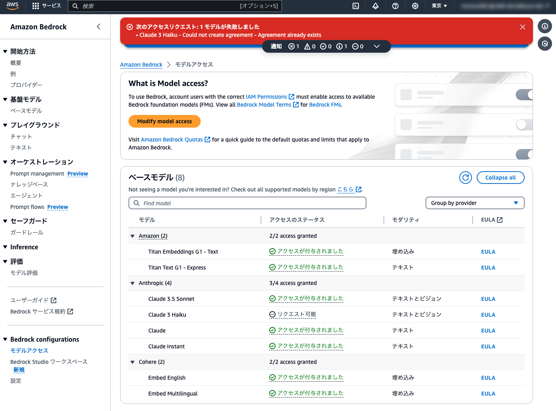Click Claude 3 Haiku リクエスト可能 status

point(293,314)
